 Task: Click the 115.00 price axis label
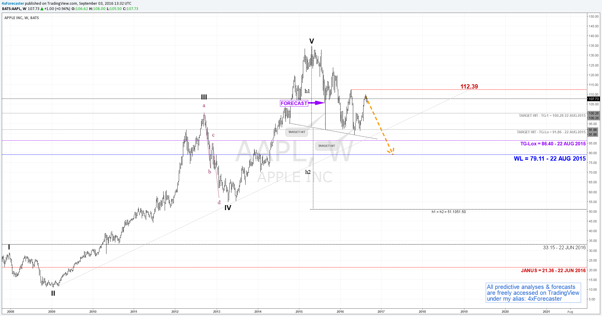pyautogui.click(x=593, y=85)
